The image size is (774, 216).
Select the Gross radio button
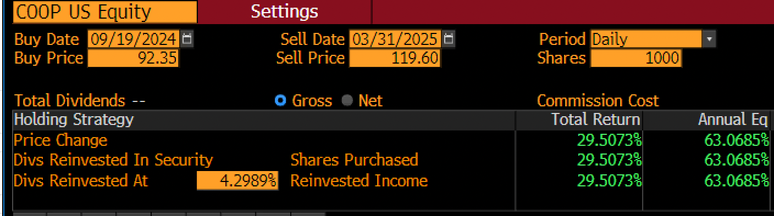pos(280,101)
